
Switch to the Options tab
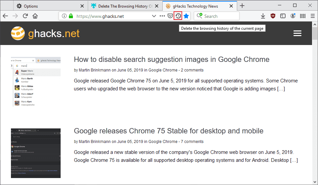(51, 6)
